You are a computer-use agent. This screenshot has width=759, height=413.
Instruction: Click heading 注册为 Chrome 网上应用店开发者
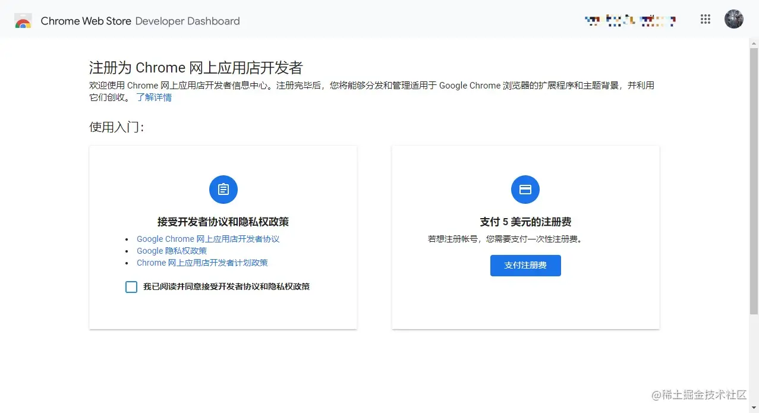click(x=196, y=67)
